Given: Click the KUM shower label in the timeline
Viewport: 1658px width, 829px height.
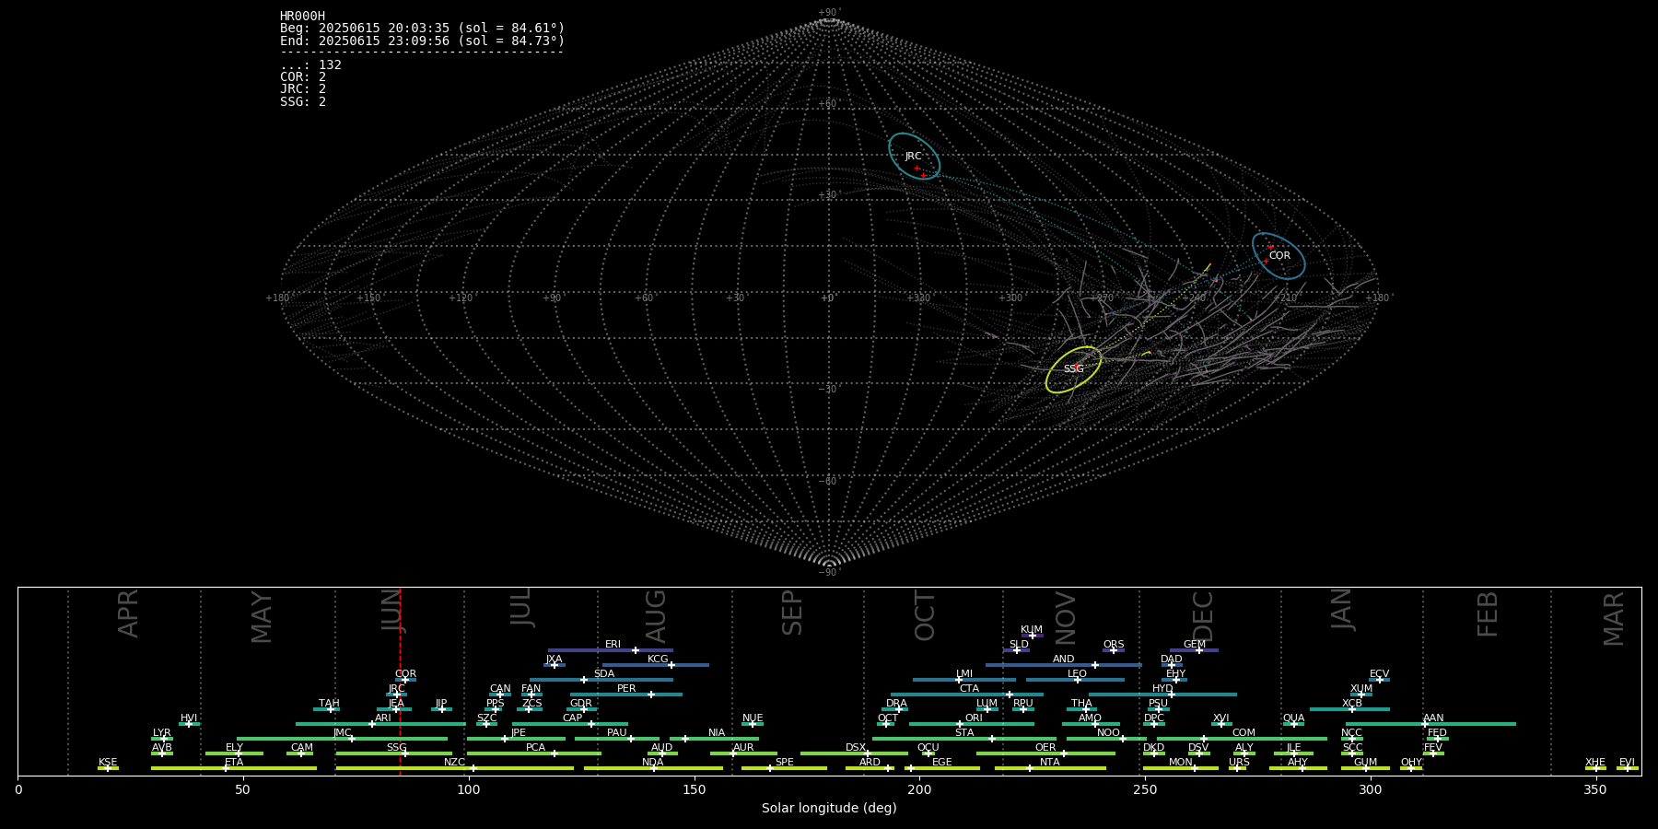Looking at the screenshot, I should [1032, 630].
